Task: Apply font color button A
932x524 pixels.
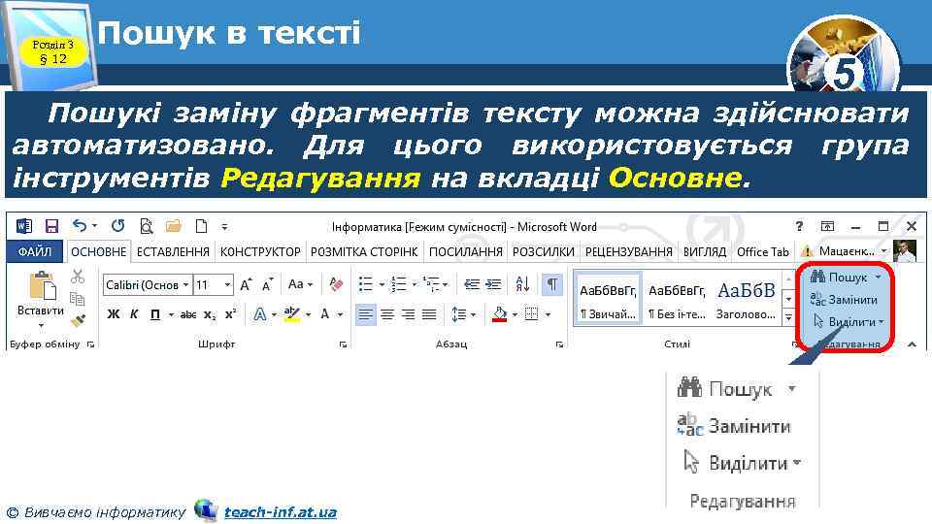Action: coord(324,314)
